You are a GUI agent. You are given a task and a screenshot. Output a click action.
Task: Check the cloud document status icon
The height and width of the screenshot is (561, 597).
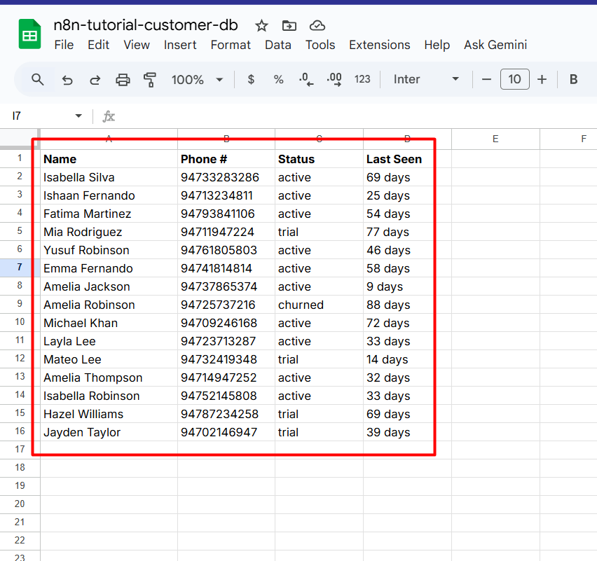pos(317,26)
